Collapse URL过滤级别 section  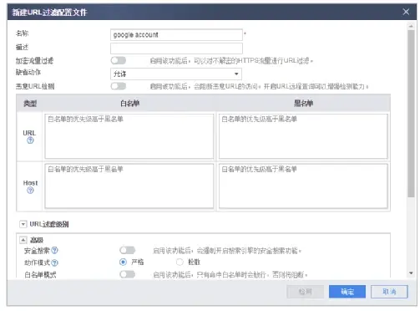point(23,224)
